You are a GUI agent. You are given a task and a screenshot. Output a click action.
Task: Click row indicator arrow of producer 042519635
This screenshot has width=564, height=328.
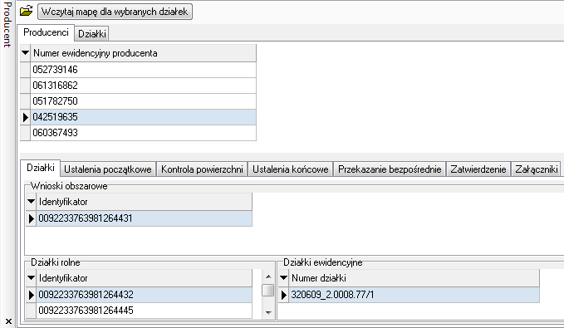click(x=25, y=117)
